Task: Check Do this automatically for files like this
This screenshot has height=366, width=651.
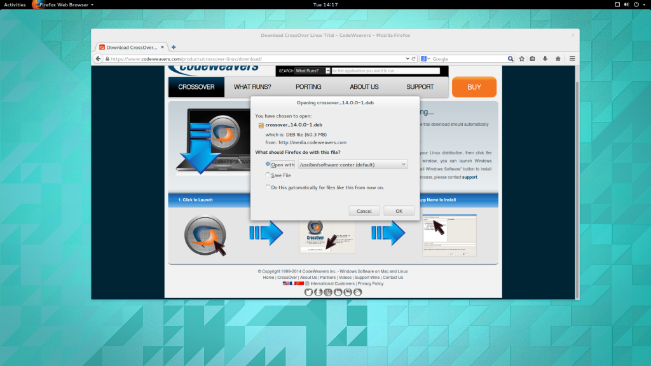Action: [268, 187]
